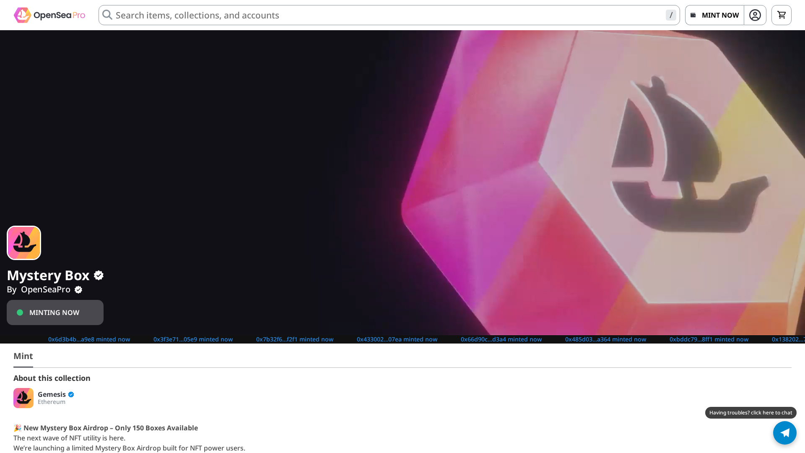Start minting with the MINT NOW button

click(715, 15)
